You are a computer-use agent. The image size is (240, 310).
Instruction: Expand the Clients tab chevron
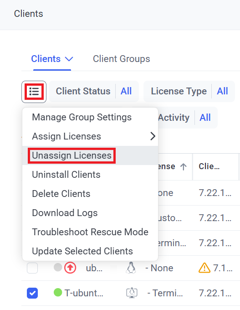[69, 59]
